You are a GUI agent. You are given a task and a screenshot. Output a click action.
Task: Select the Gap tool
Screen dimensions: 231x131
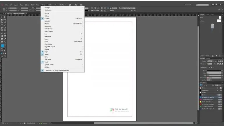coord(5,19)
